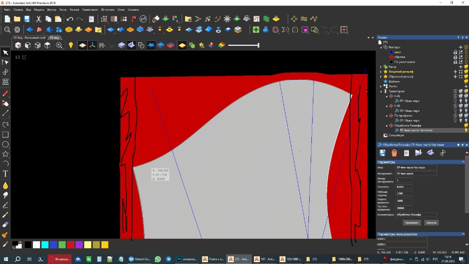This screenshot has width=469, height=264.
Task: Click the 'Применить' button
Action: pyautogui.click(x=412, y=223)
